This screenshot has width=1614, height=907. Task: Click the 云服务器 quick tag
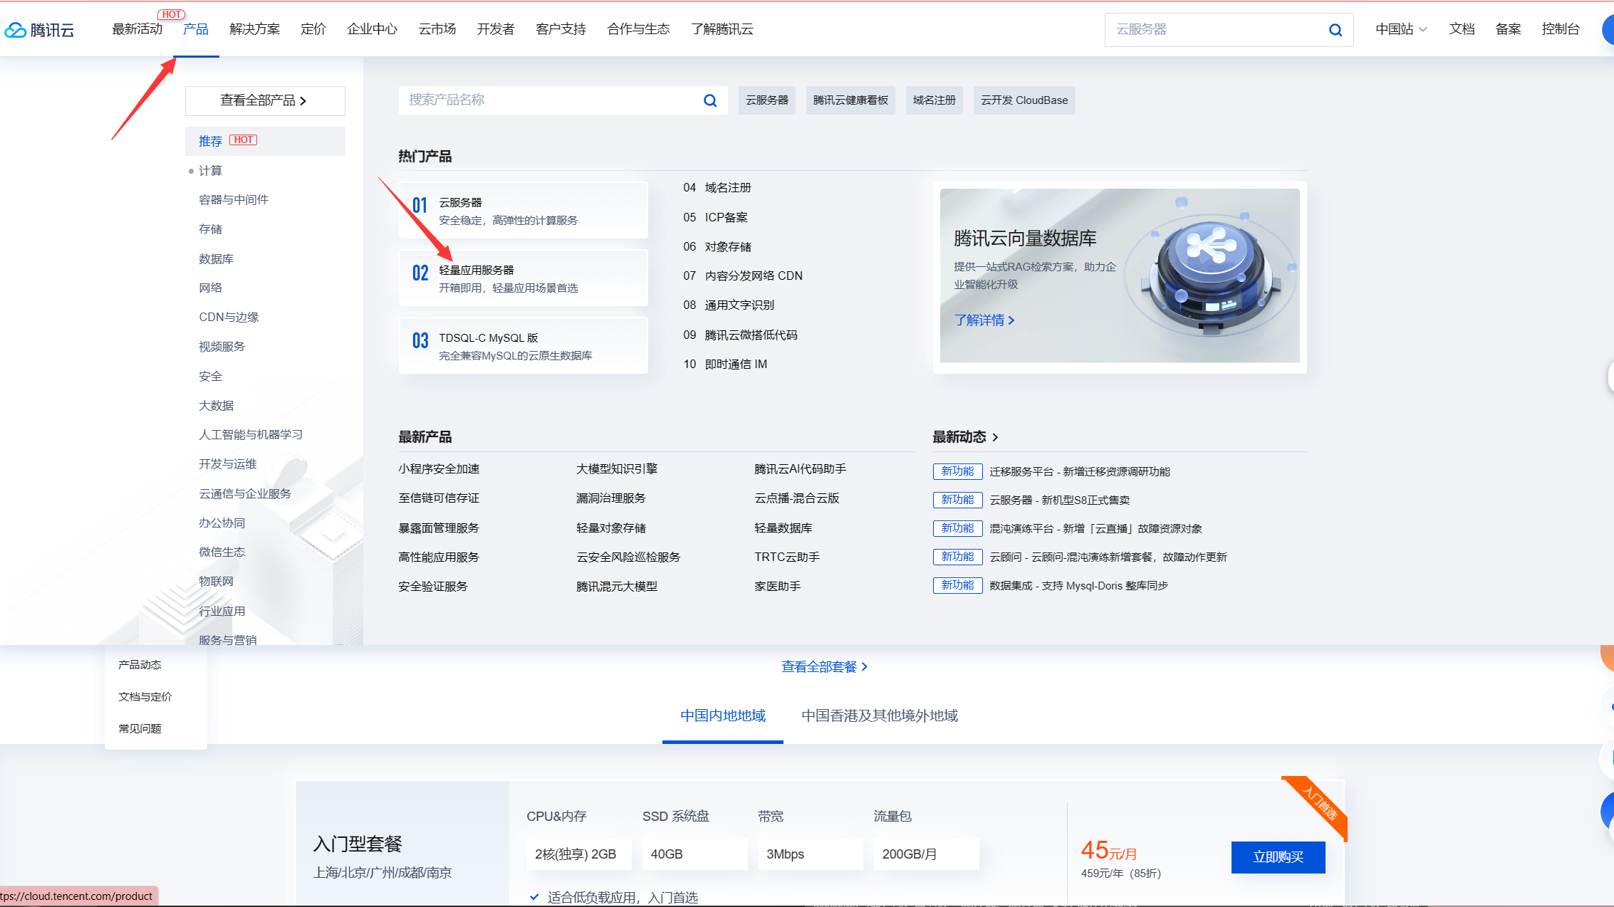(767, 100)
